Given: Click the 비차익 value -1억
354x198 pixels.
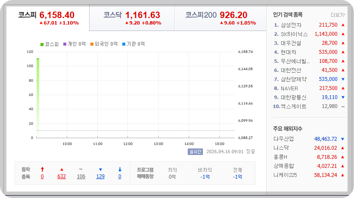Looking at the screenshot, I should 205,177.
